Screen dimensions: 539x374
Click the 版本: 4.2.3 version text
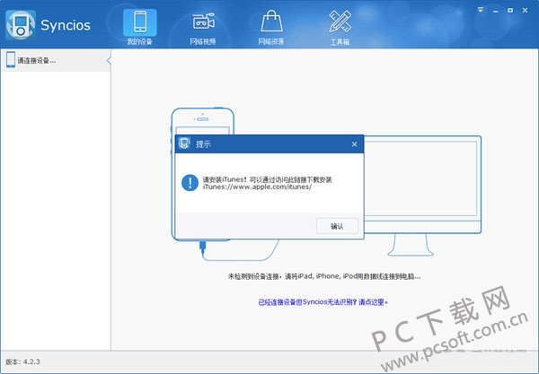(22, 361)
